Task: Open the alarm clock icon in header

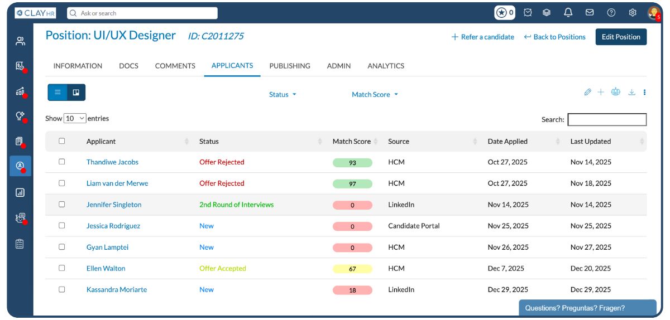Action: pyautogui.click(x=528, y=13)
